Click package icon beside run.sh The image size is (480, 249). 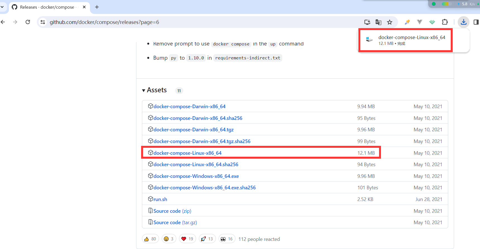[150, 199]
